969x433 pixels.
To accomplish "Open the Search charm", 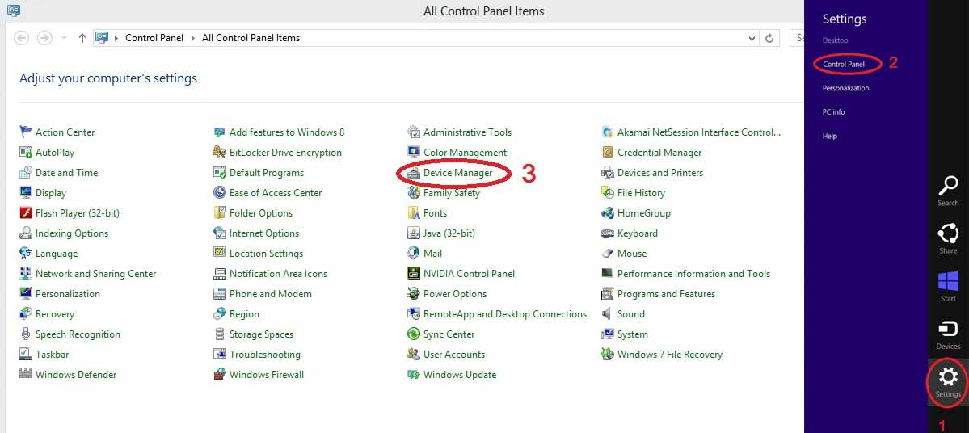I will coord(948,191).
